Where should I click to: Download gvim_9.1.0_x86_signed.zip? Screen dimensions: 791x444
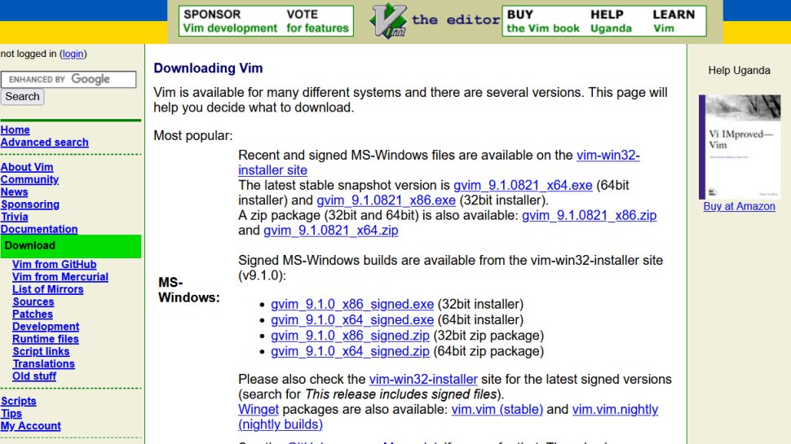pyautogui.click(x=350, y=336)
